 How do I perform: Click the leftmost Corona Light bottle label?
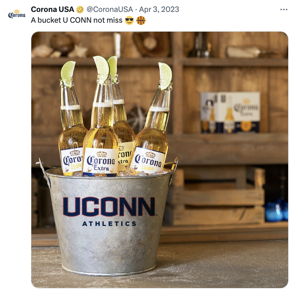point(72,161)
